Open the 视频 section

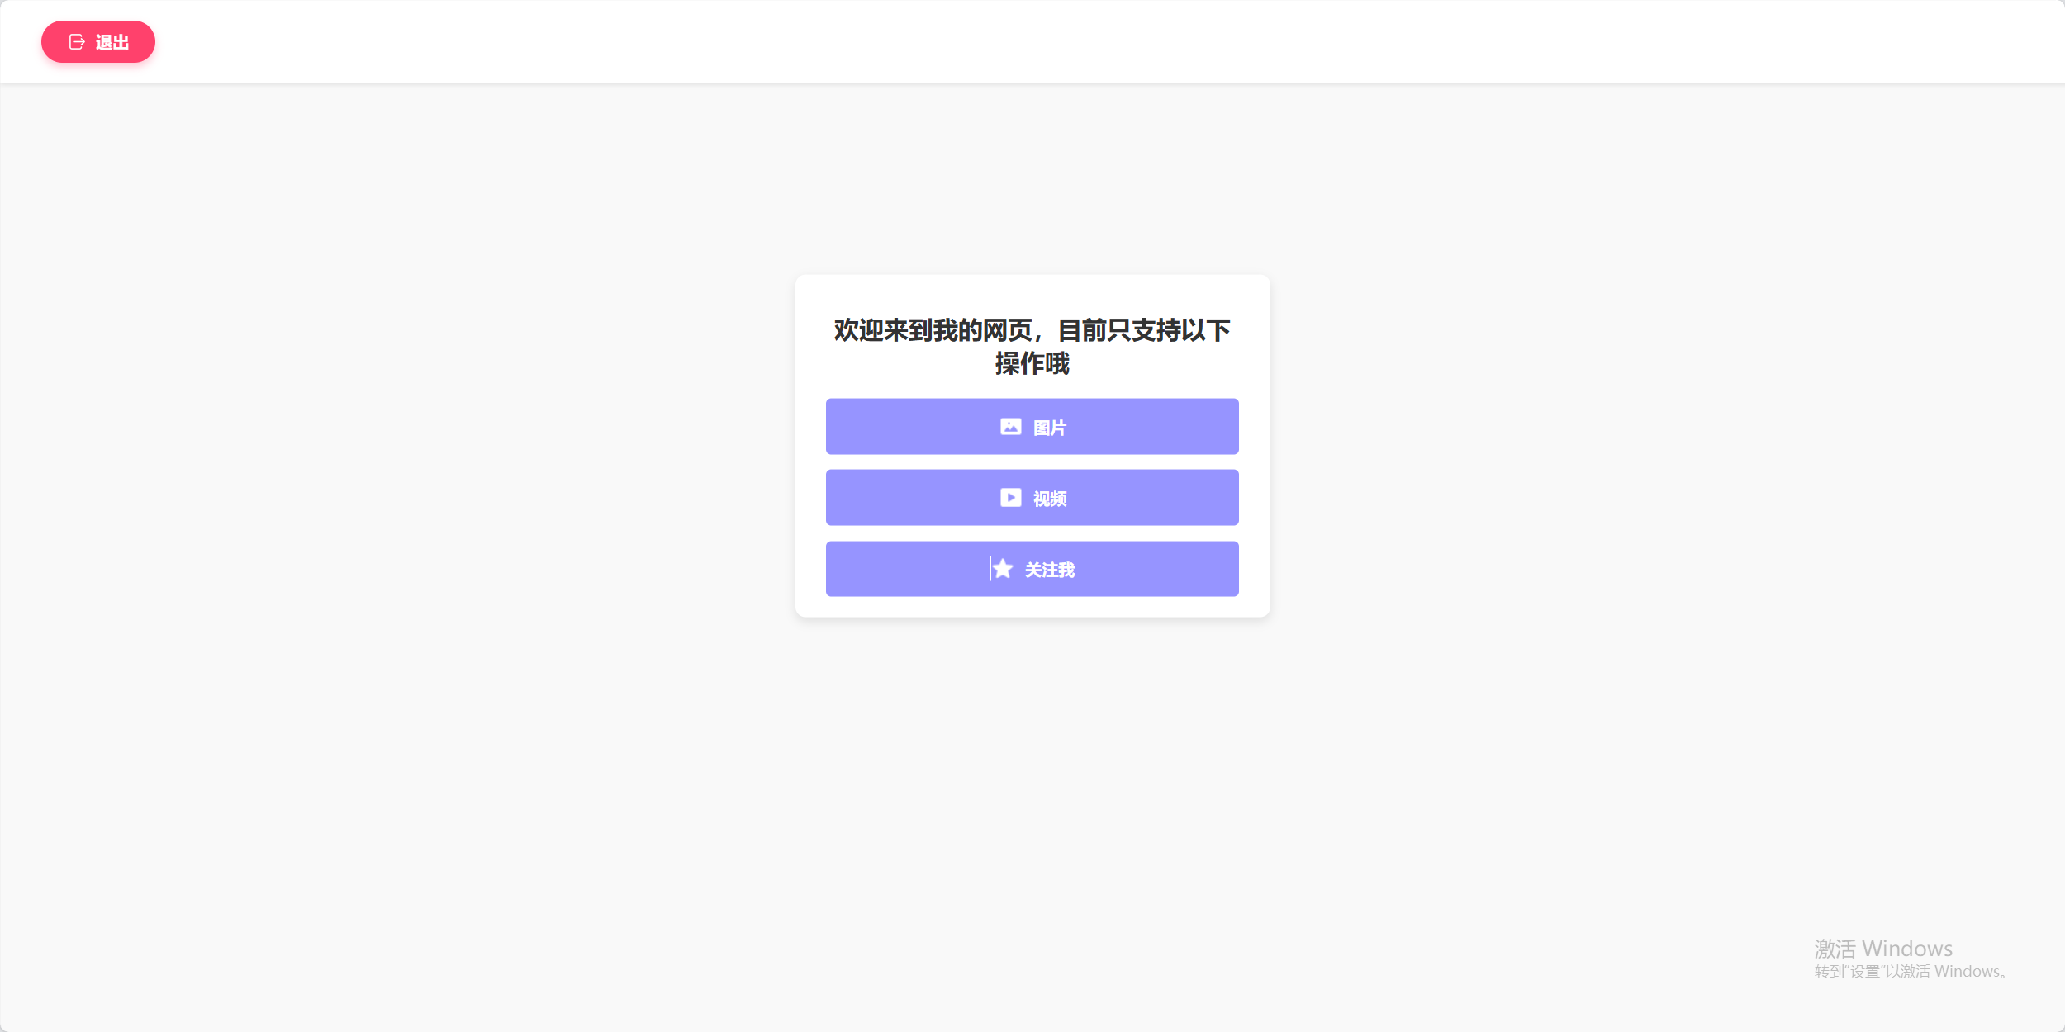(1032, 498)
